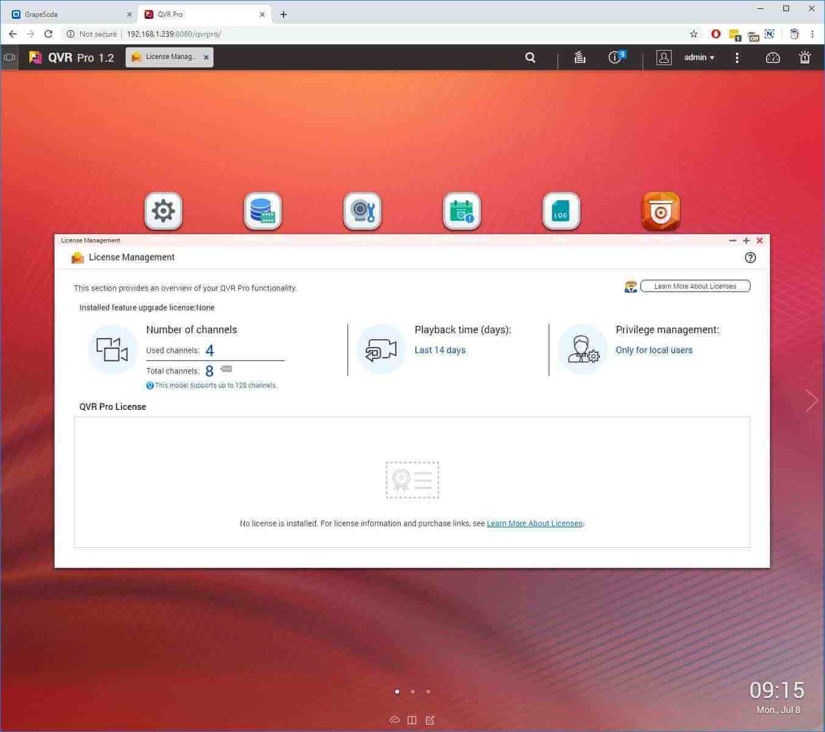Viewport: 825px width, 732px height.
Task: Open the blue database storage desktop icon
Action: (x=263, y=211)
